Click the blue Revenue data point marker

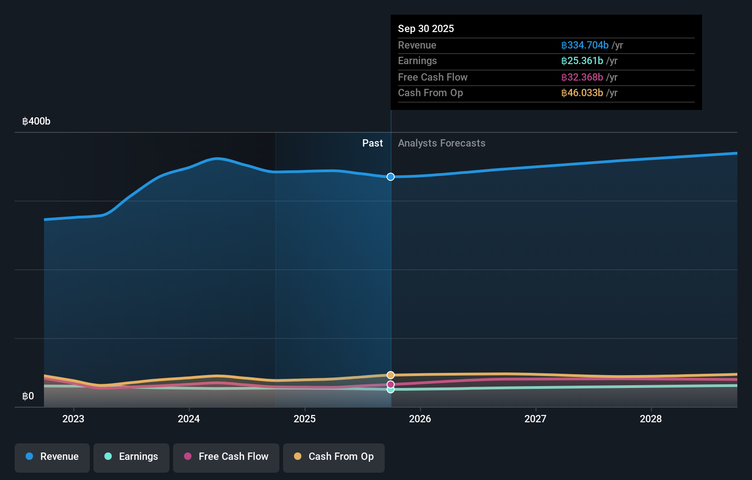391,177
